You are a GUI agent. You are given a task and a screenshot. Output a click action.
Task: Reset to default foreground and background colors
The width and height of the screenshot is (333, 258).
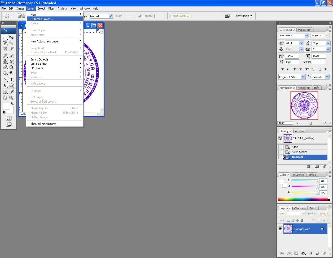4,112
